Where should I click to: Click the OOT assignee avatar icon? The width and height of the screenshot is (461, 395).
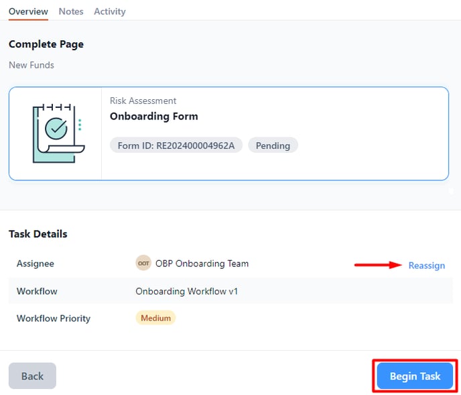point(143,263)
